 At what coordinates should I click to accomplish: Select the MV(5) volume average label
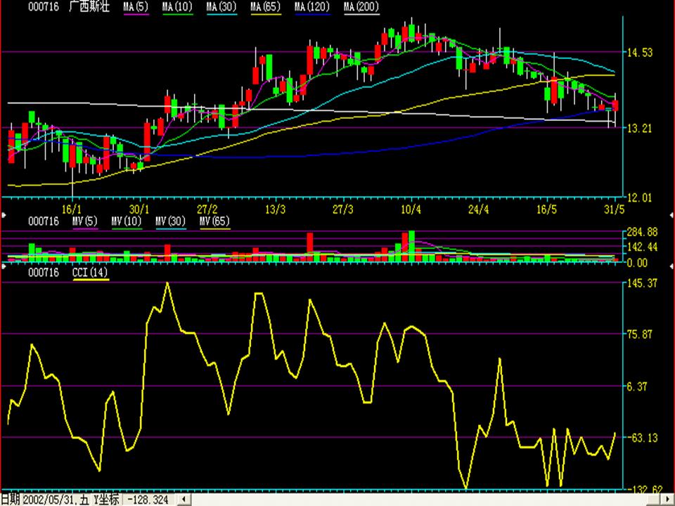point(86,221)
